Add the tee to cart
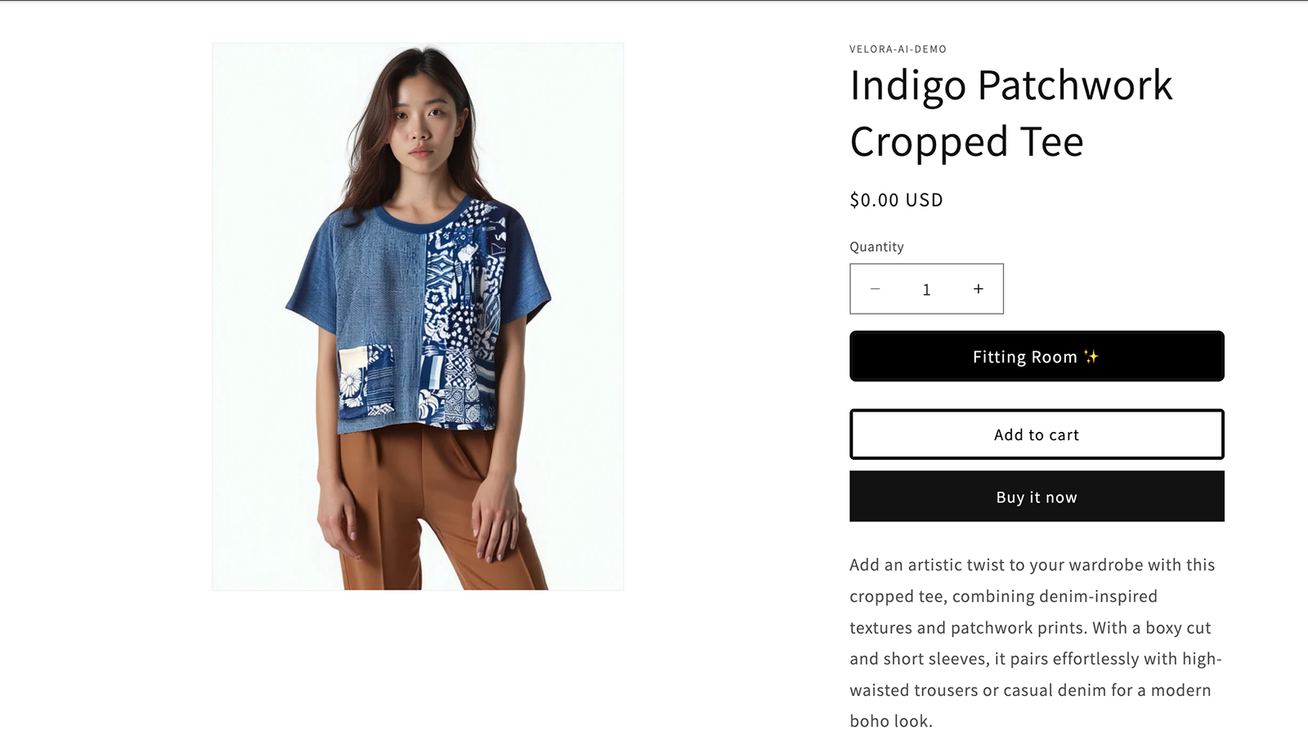Viewport: 1308px width, 735px height. click(1037, 434)
